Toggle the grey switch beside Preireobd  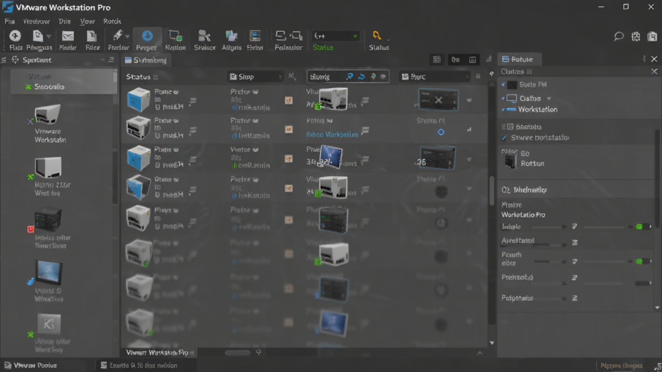tap(643, 283)
